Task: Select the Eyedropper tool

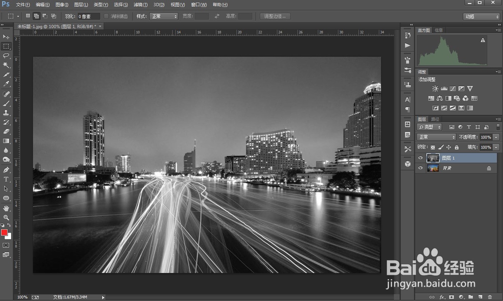Action: (6, 84)
